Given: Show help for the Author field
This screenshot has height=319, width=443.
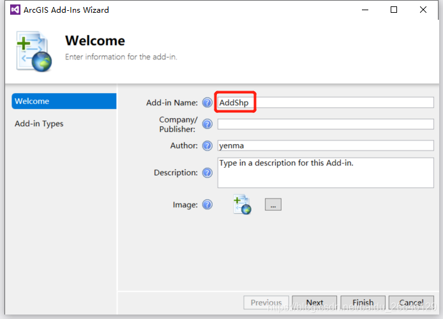Looking at the screenshot, I should (207, 145).
